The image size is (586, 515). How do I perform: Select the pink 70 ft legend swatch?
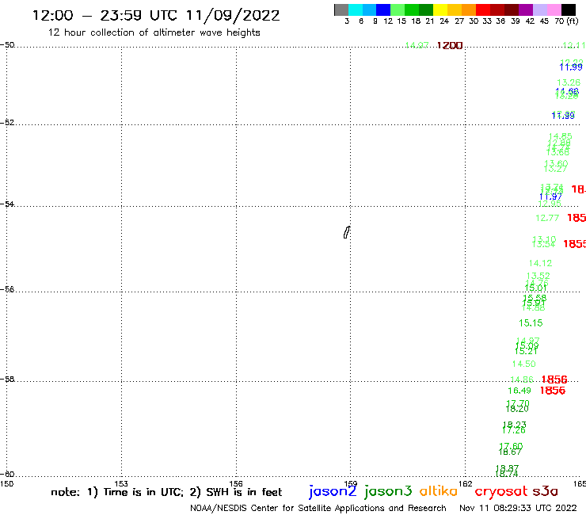pyautogui.click(x=554, y=10)
